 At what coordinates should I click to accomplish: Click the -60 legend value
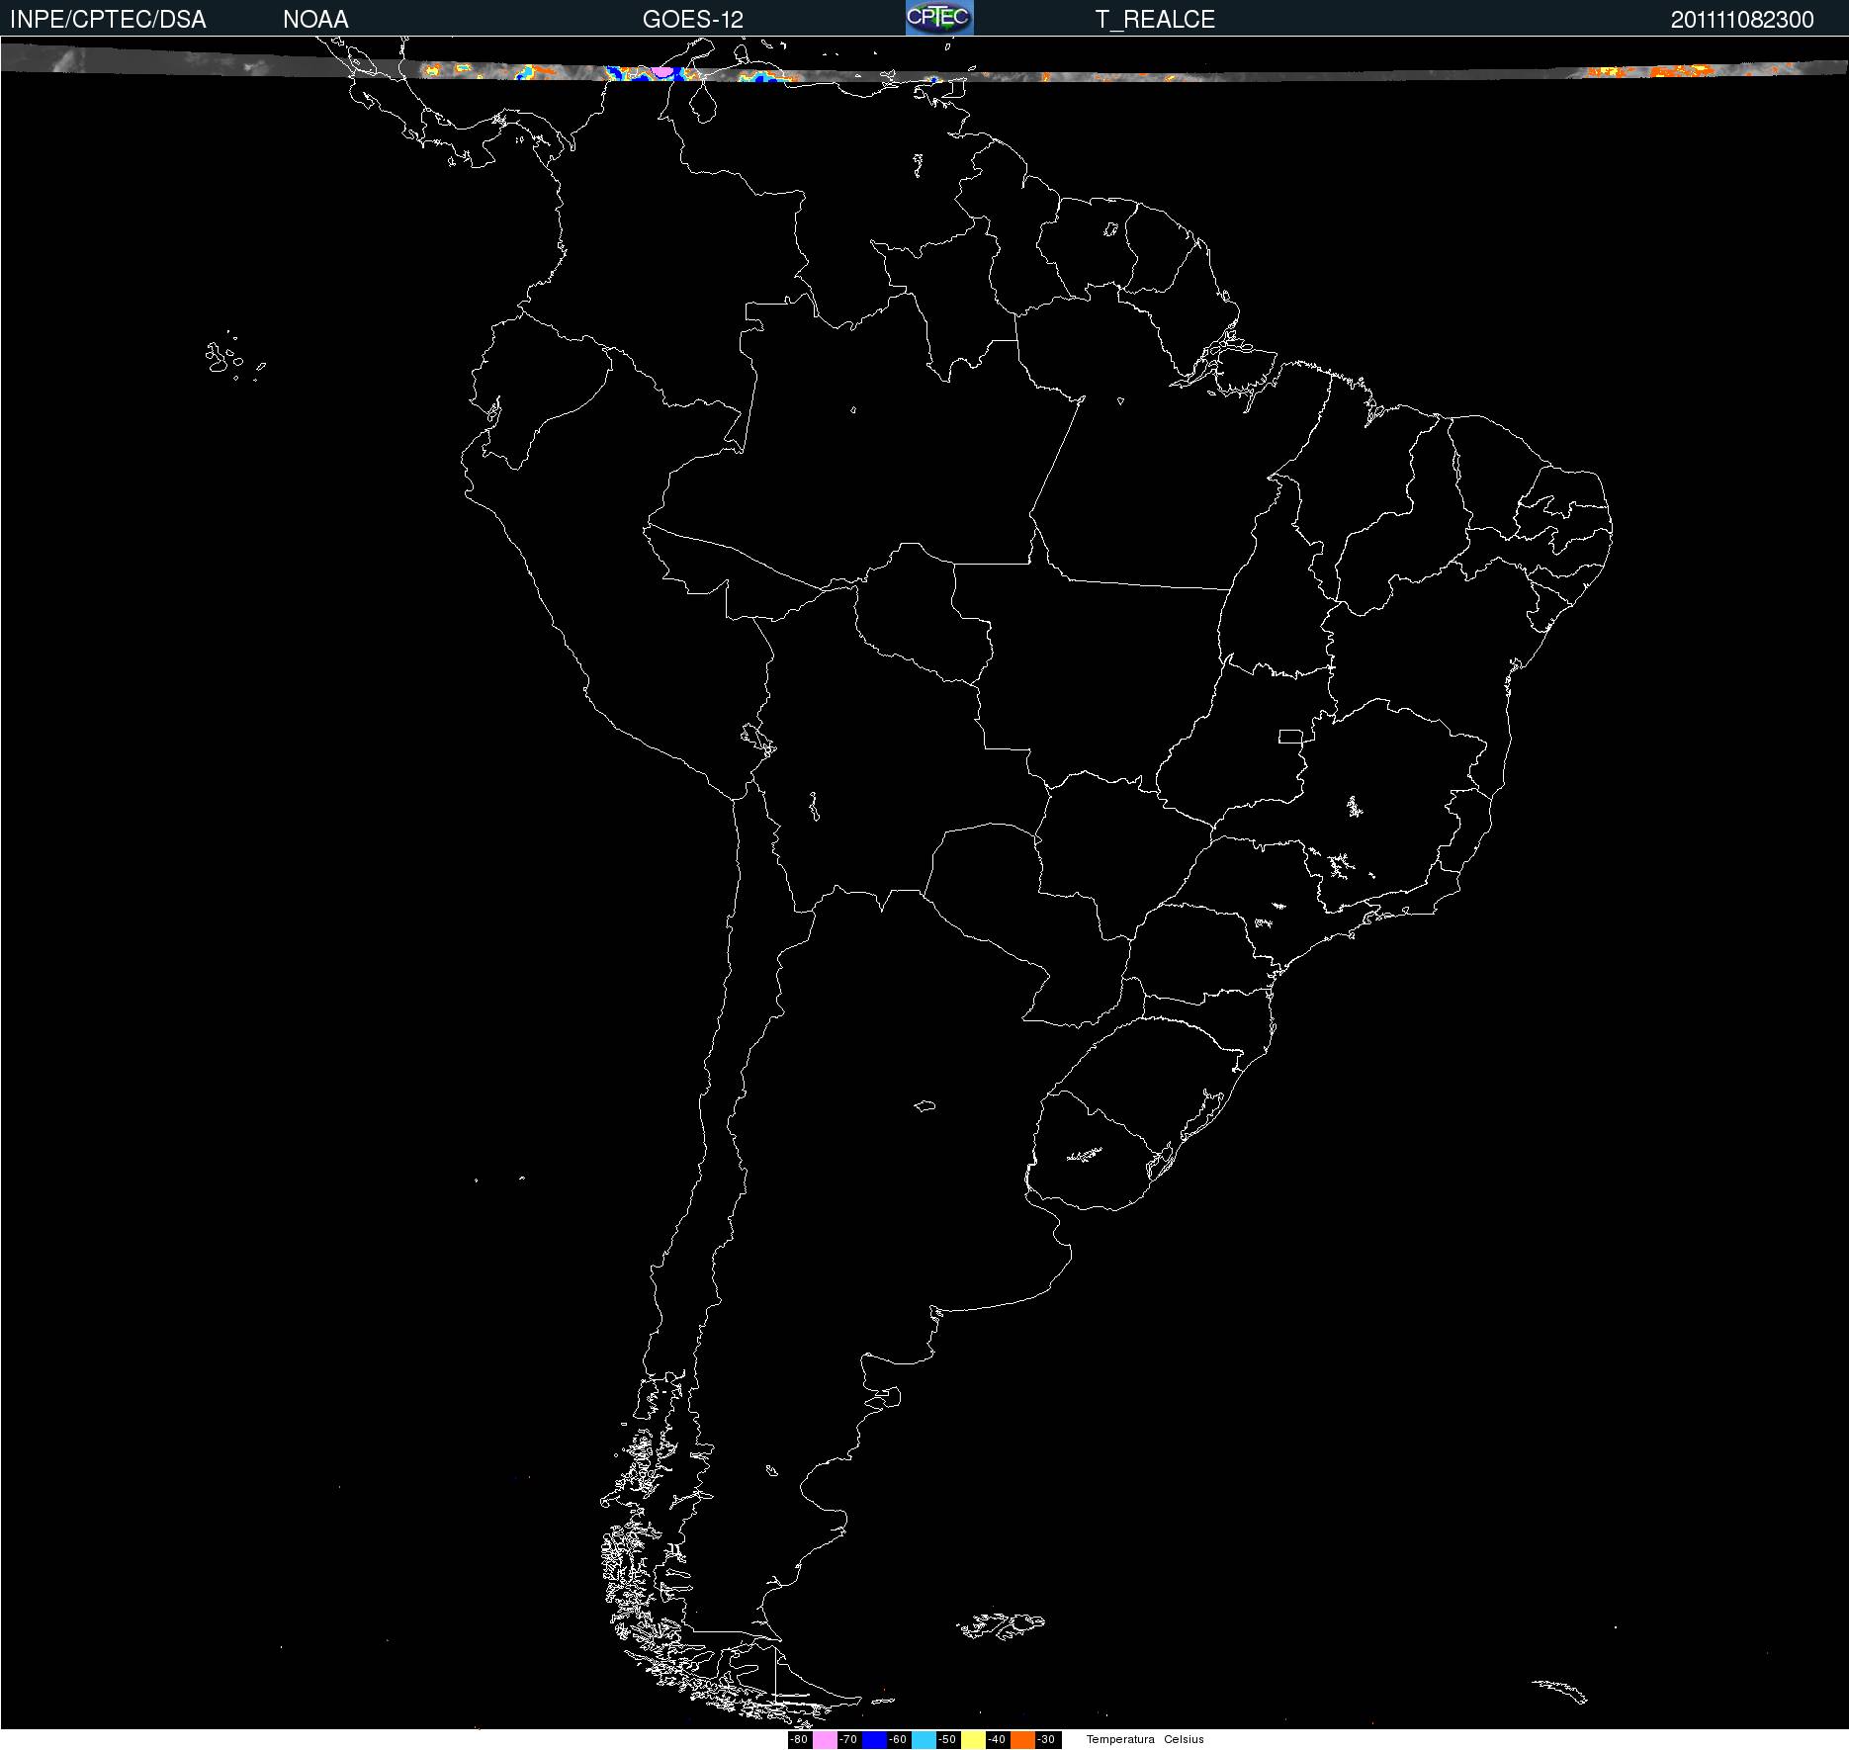coord(898,1740)
